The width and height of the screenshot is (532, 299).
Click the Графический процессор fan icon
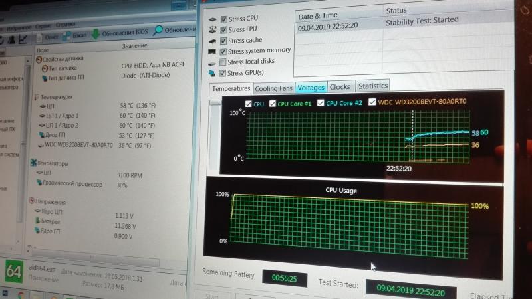pos(39,183)
